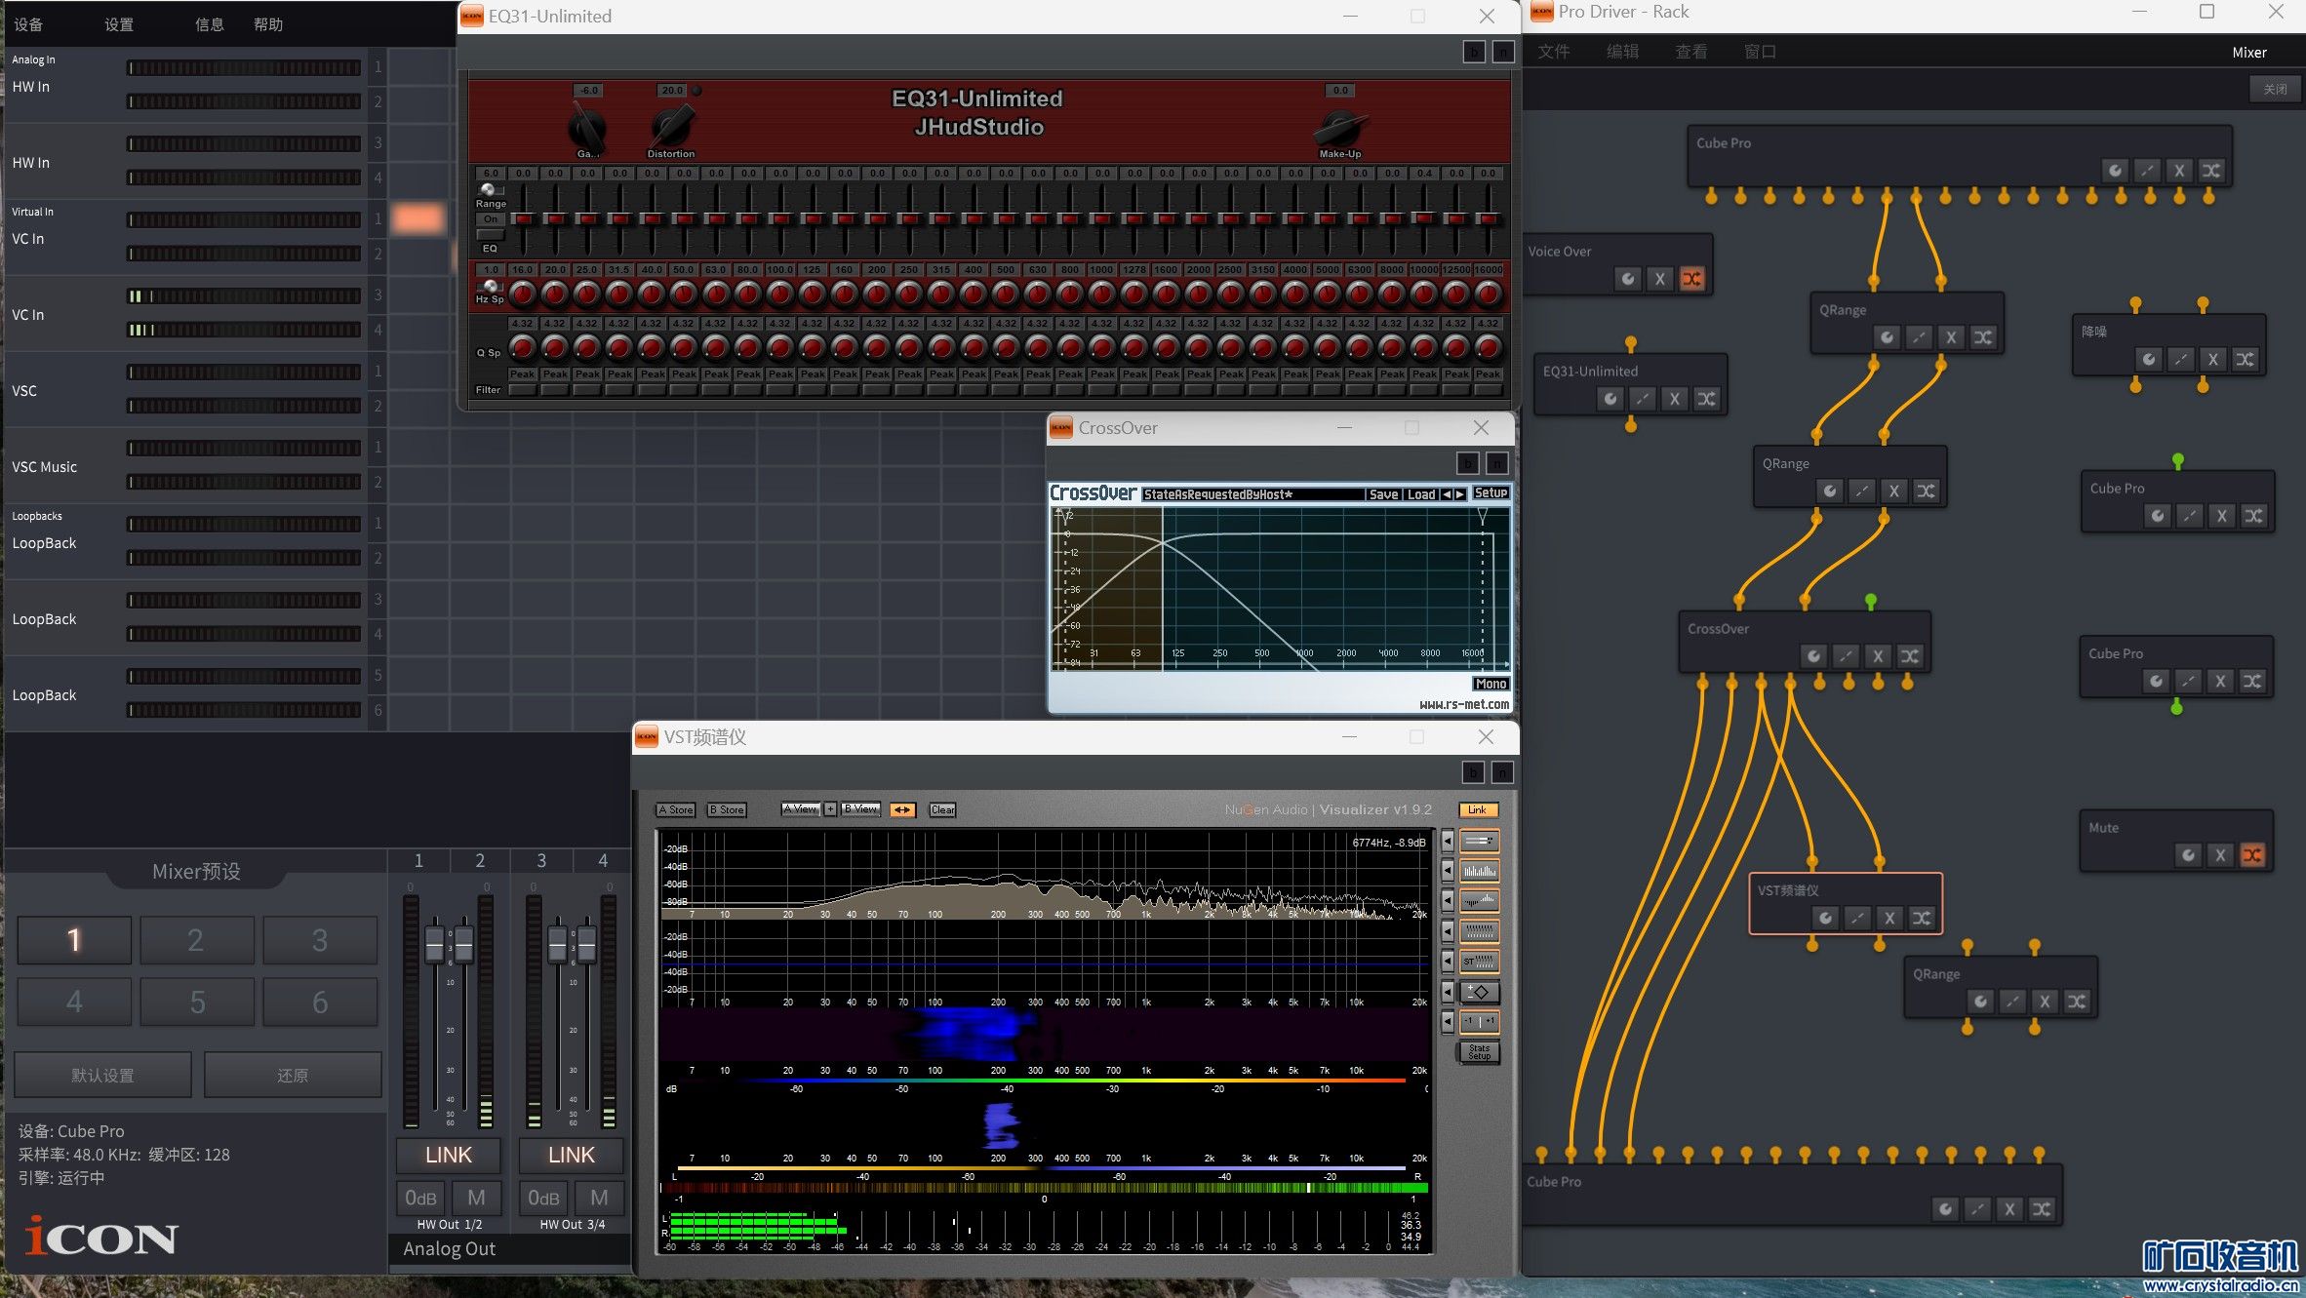2306x1298 pixels.
Task: Open the knob icon on the Mute node
Action: click(x=2188, y=855)
